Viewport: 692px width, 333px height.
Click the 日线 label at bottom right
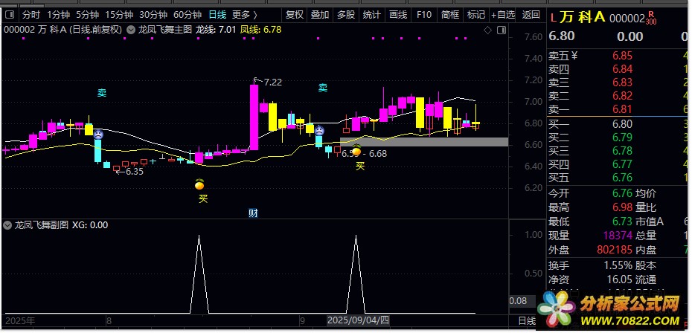(x=526, y=320)
